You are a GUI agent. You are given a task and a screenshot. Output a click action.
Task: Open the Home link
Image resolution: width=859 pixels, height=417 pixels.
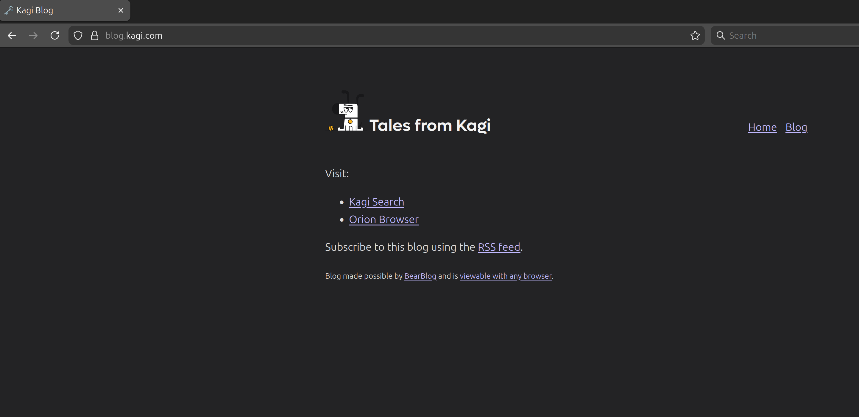pyautogui.click(x=762, y=127)
